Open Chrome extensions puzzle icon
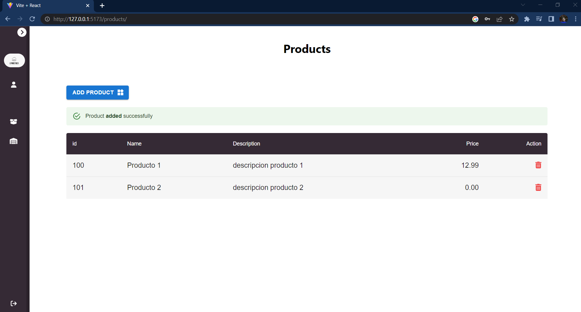Screen dimensions: 581x312 tap(527, 19)
